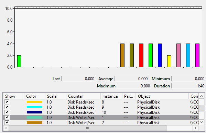Sort by the Color column header
This screenshot has height=133, width=206.
click(34, 96)
